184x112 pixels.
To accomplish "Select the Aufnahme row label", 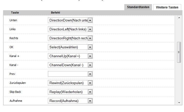I will point(16,101).
